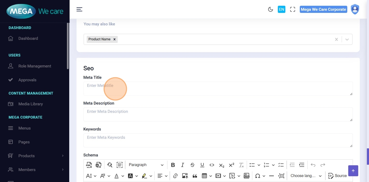Insert special character omega icon
This screenshot has height=182, width=369.
point(258,176)
